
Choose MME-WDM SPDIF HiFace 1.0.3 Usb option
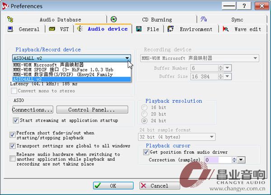tap(72, 70)
